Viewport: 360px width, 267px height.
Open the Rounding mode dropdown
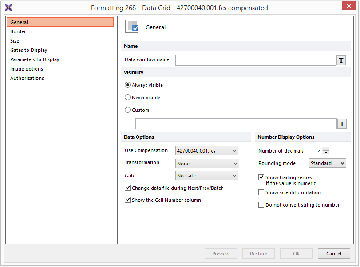click(x=328, y=163)
